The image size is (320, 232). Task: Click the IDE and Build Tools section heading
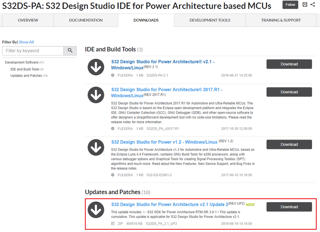114,49
